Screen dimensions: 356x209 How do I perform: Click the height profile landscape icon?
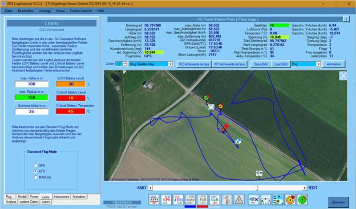278,200
